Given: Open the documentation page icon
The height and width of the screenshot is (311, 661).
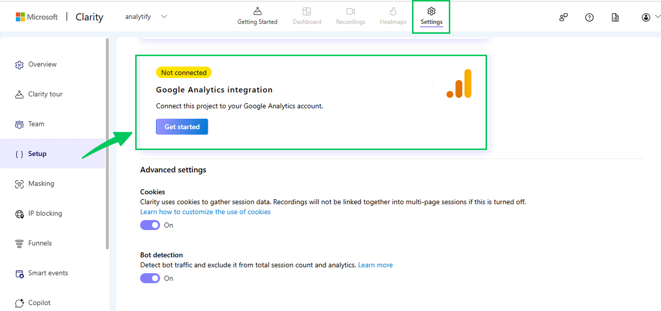Looking at the screenshot, I should [615, 17].
